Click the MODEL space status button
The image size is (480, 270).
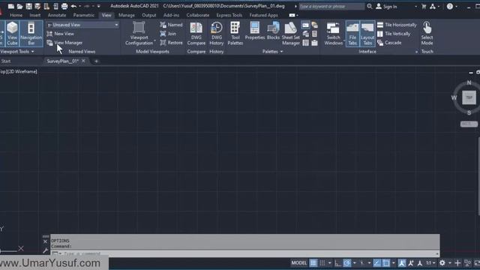coord(299,262)
